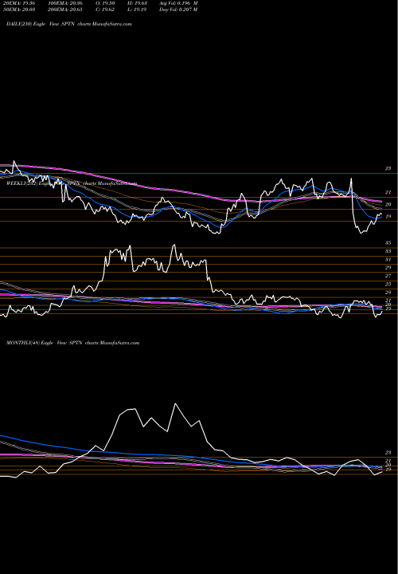Viewport: 398px width, 574px height.
Task: Select the low price 'L:' reading
Action: 137,10
